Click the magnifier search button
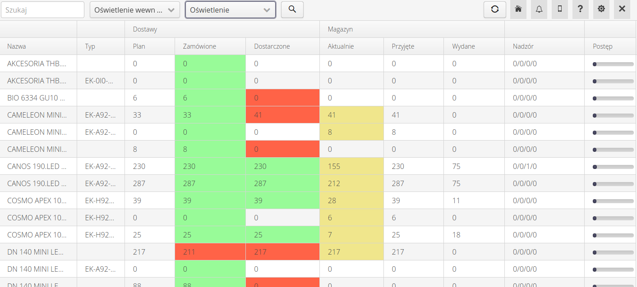 click(x=292, y=9)
